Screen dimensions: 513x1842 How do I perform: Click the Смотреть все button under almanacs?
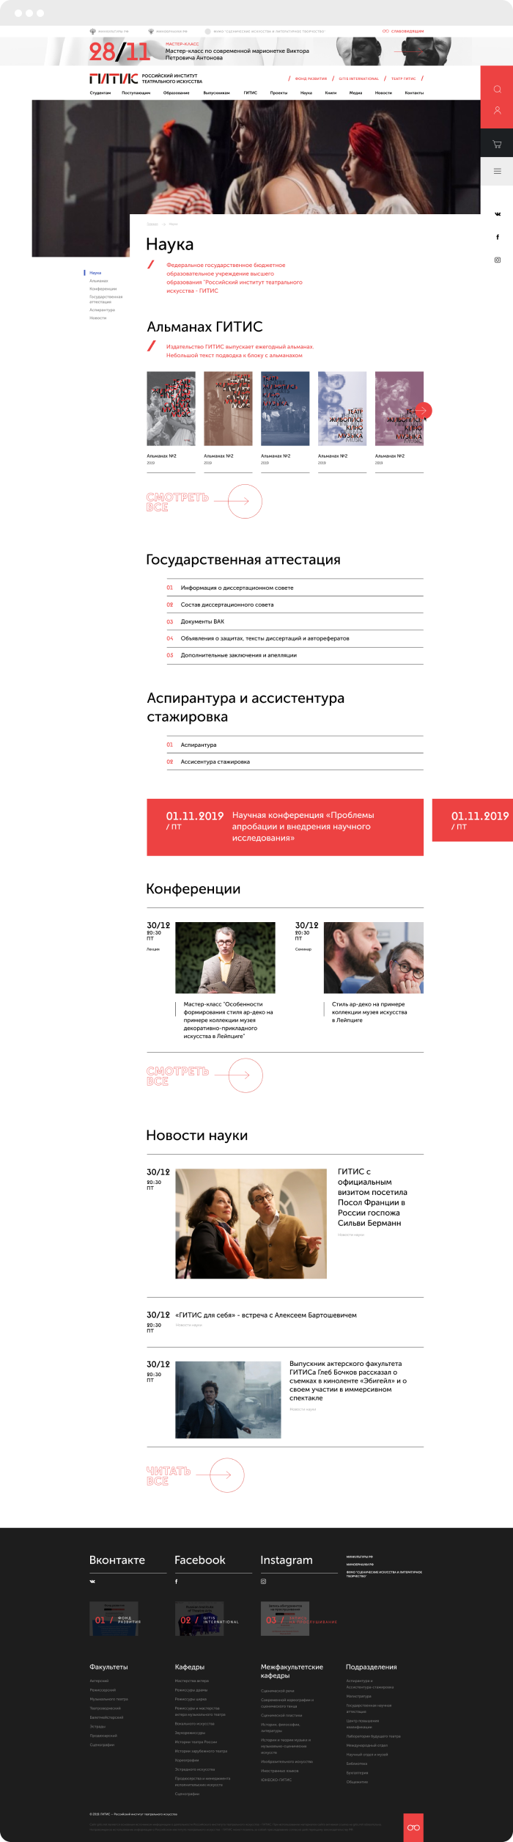click(204, 502)
